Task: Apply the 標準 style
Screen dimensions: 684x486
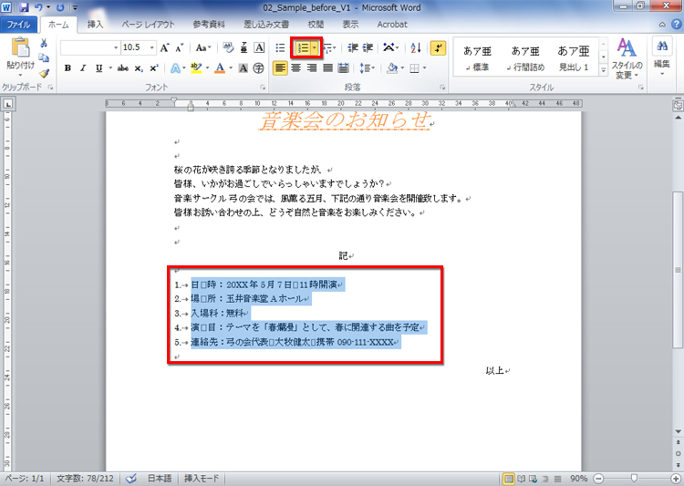Action: click(477, 58)
